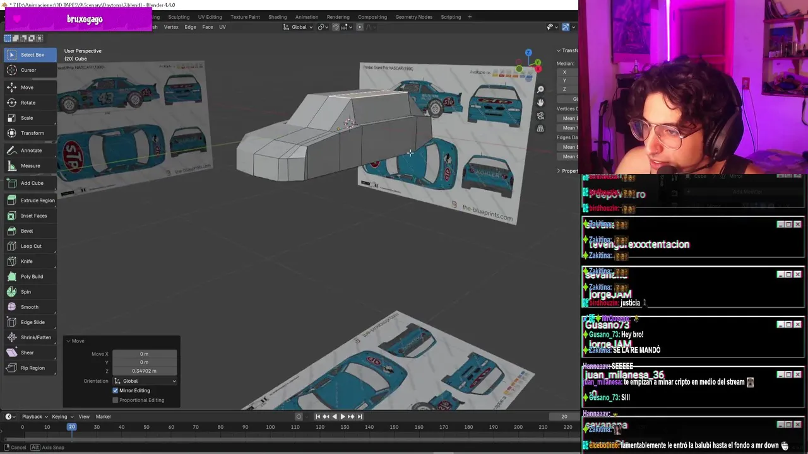The width and height of the screenshot is (808, 454).
Task: Click the Move X value field
Action: 145,354
